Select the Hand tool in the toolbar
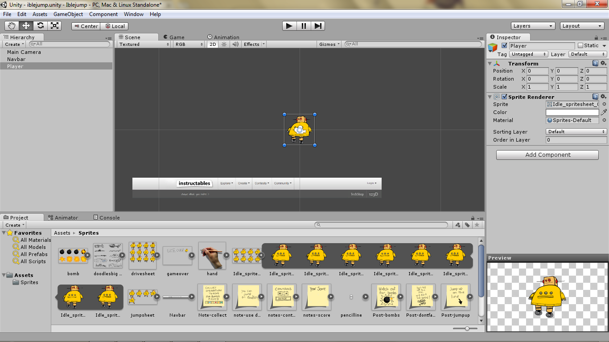This screenshot has height=342, width=609. (12, 26)
